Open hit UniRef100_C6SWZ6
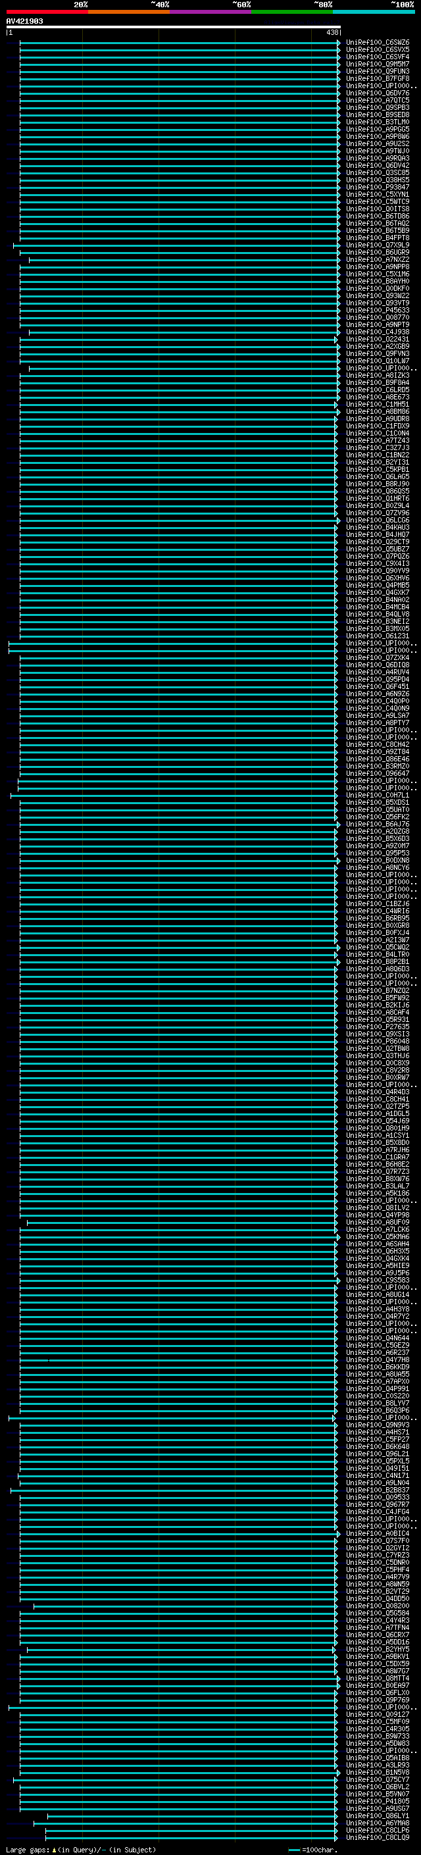 click(378, 43)
